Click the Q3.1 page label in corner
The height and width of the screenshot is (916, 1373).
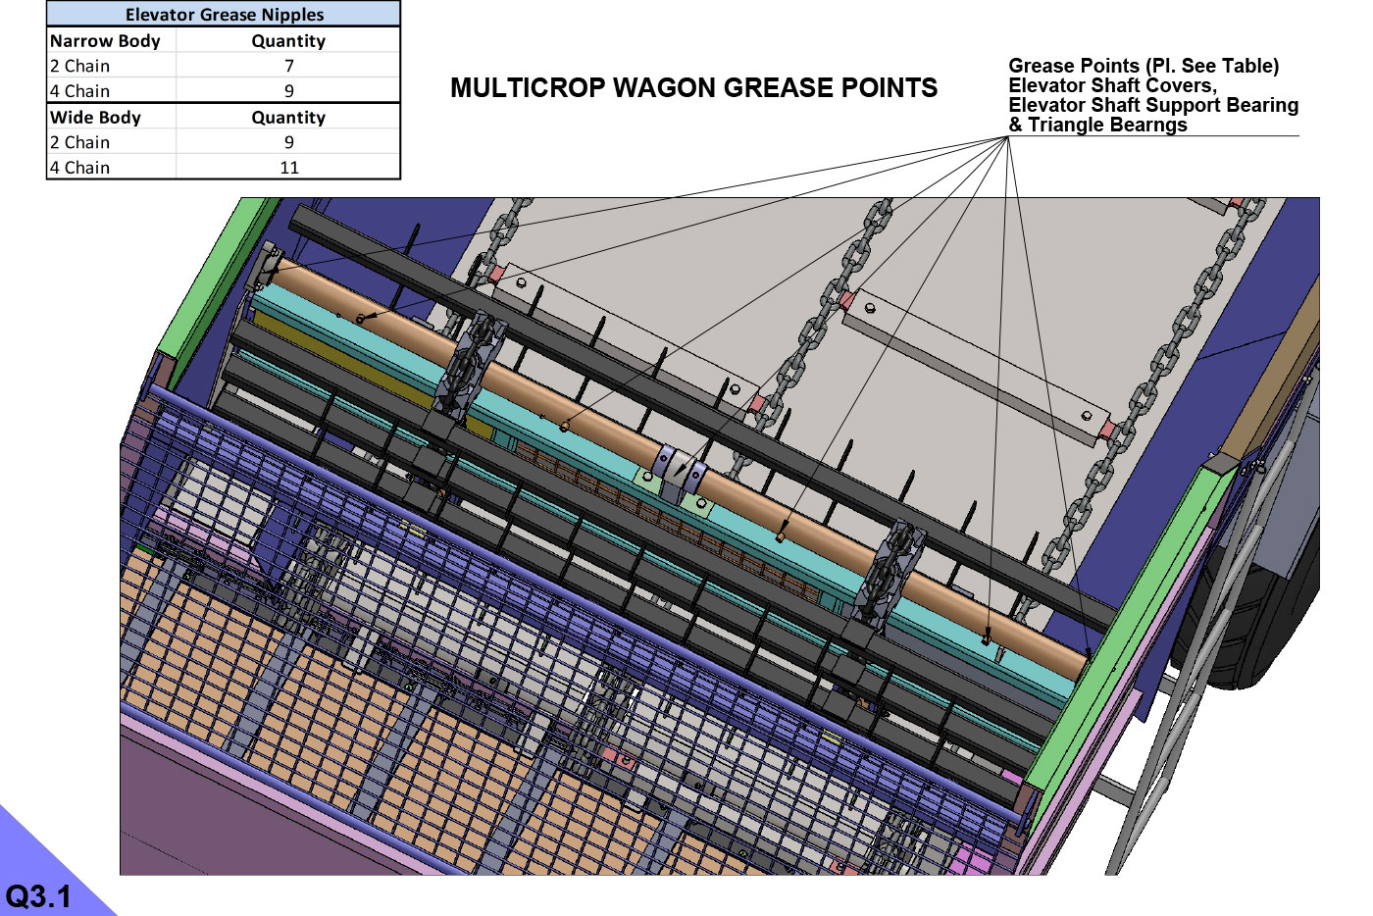(x=37, y=895)
